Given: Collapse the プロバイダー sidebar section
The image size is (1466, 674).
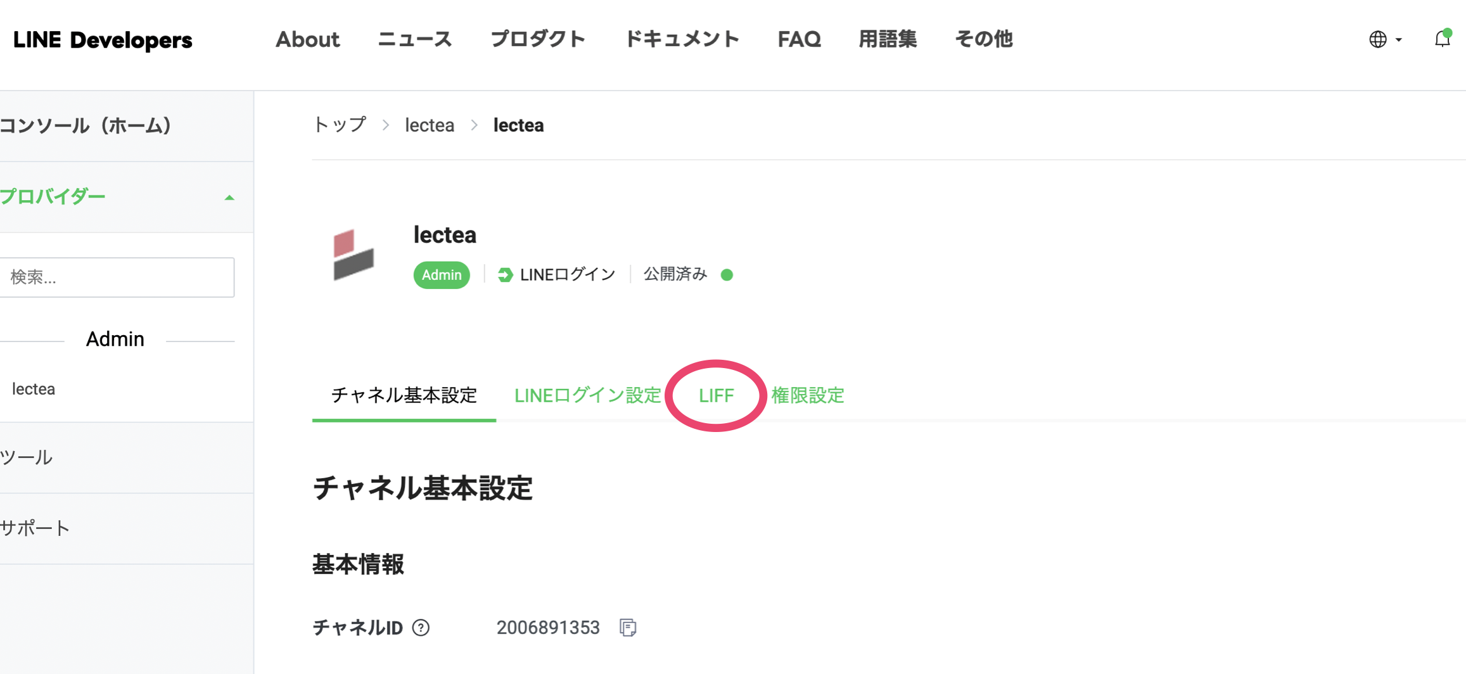Looking at the screenshot, I should tap(229, 196).
